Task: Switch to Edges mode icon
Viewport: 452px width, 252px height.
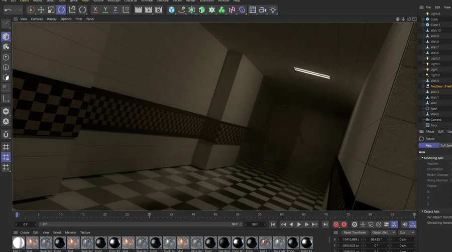Action: 6,67
